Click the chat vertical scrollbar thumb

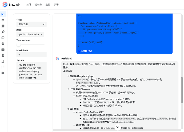coord(182,90)
